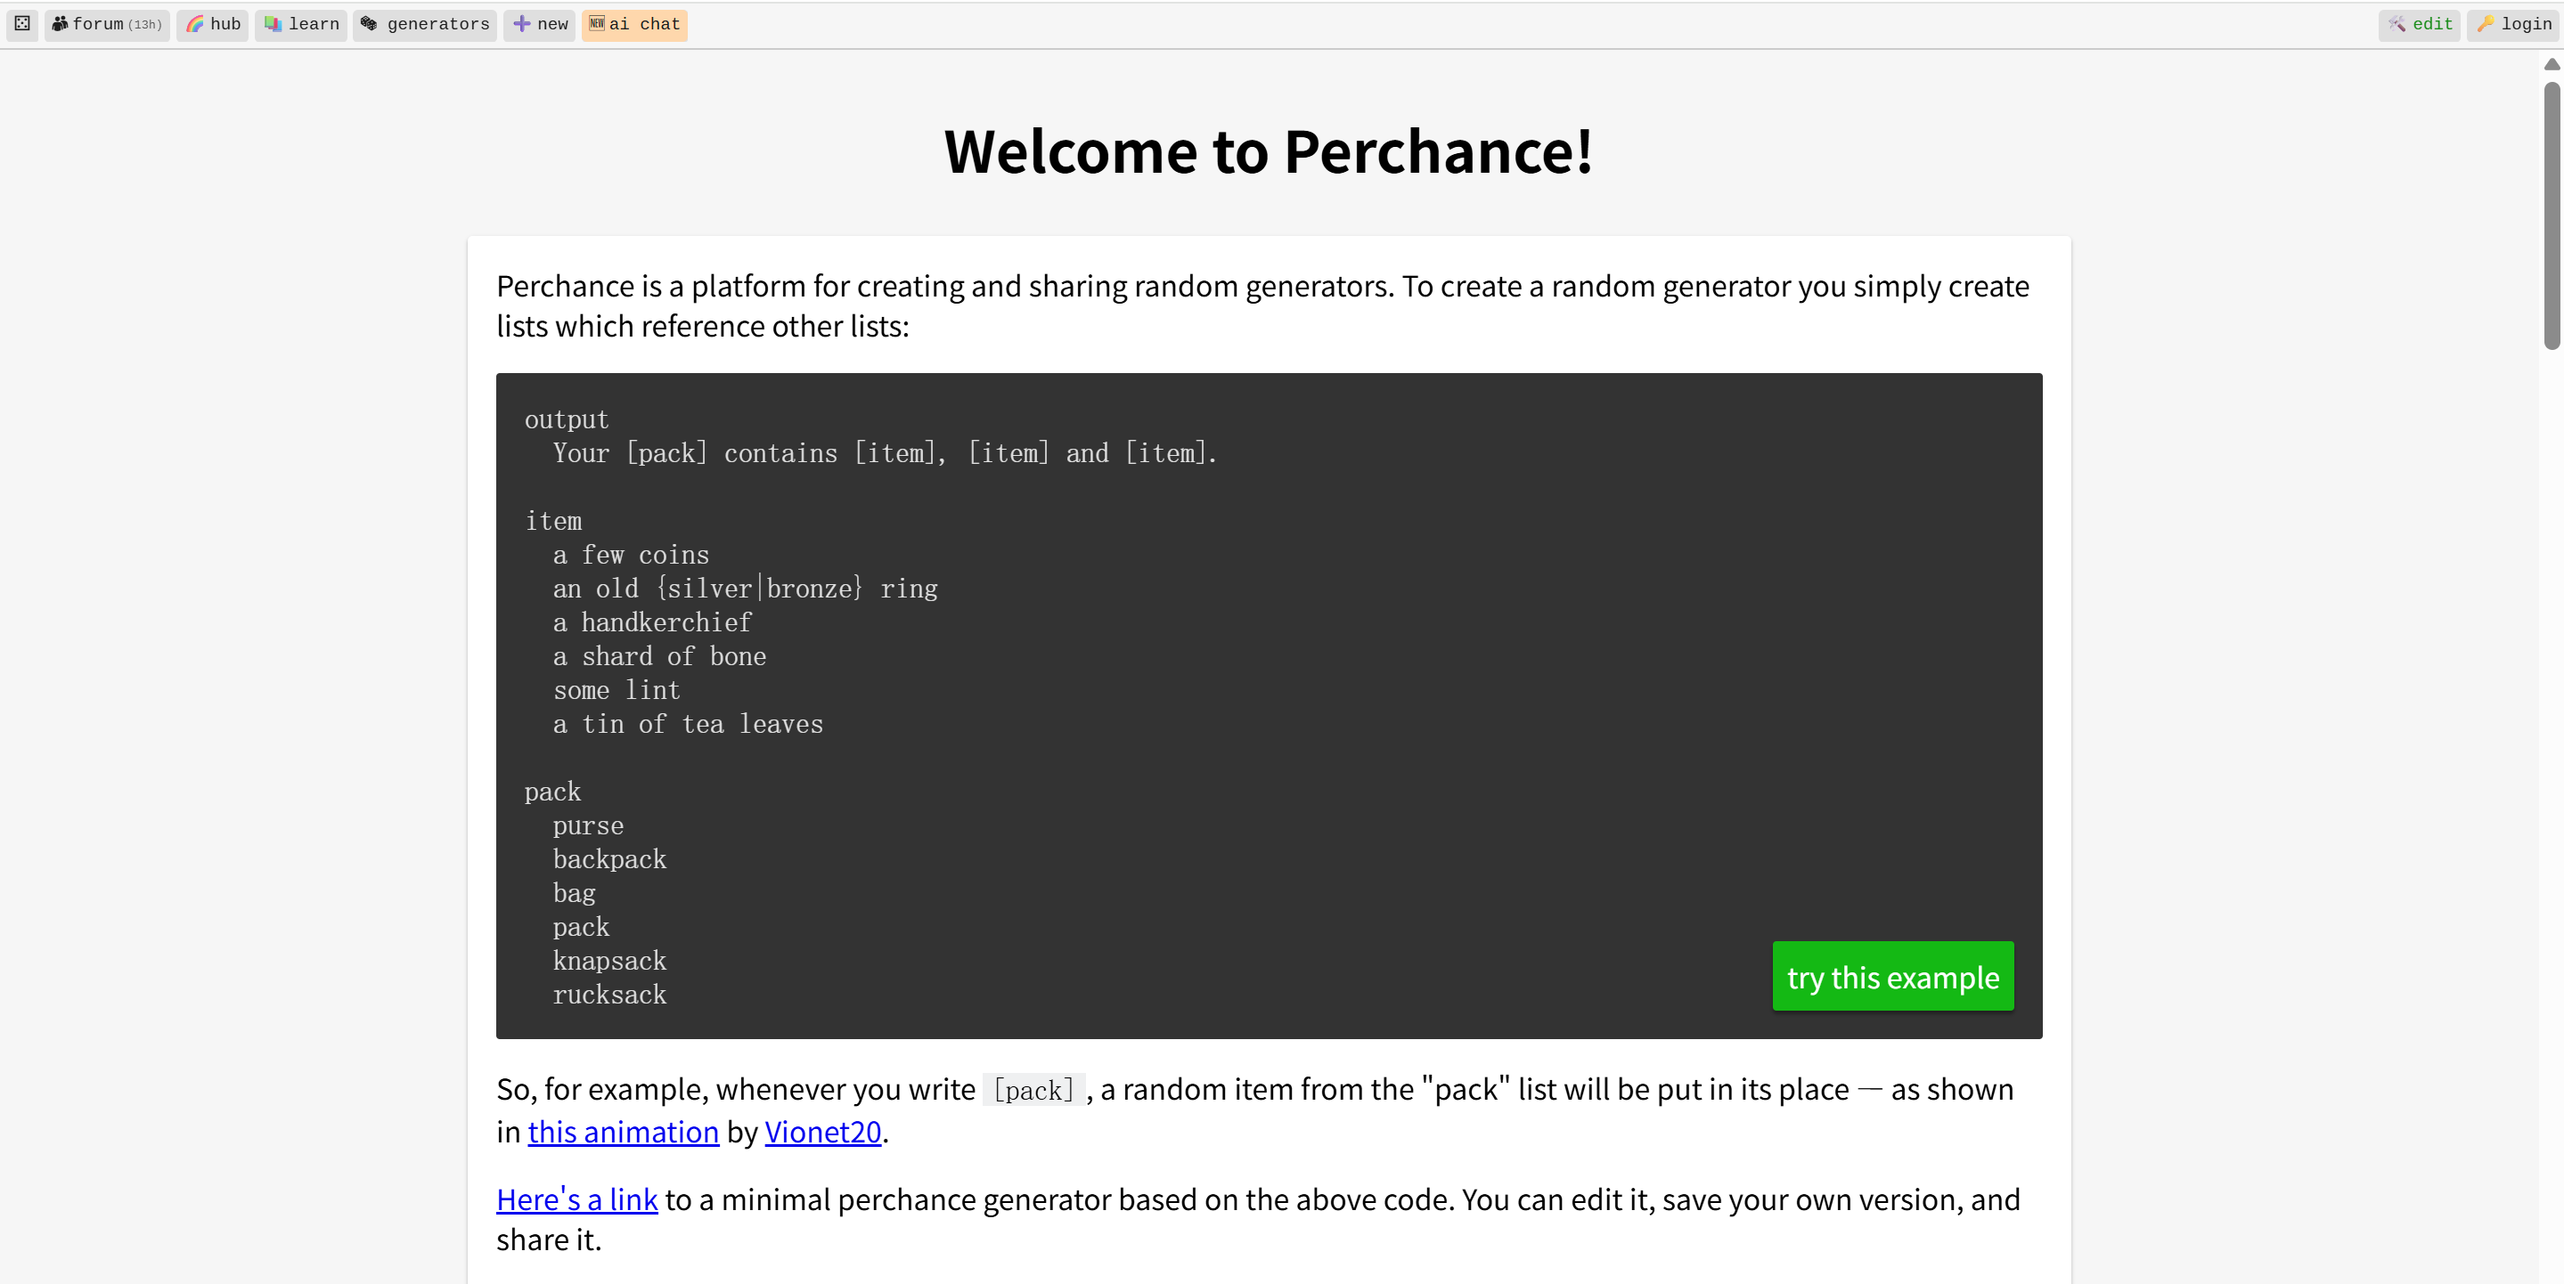The height and width of the screenshot is (1284, 2564).
Task: Click the 'a few coins' code line
Action: click(631, 555)
